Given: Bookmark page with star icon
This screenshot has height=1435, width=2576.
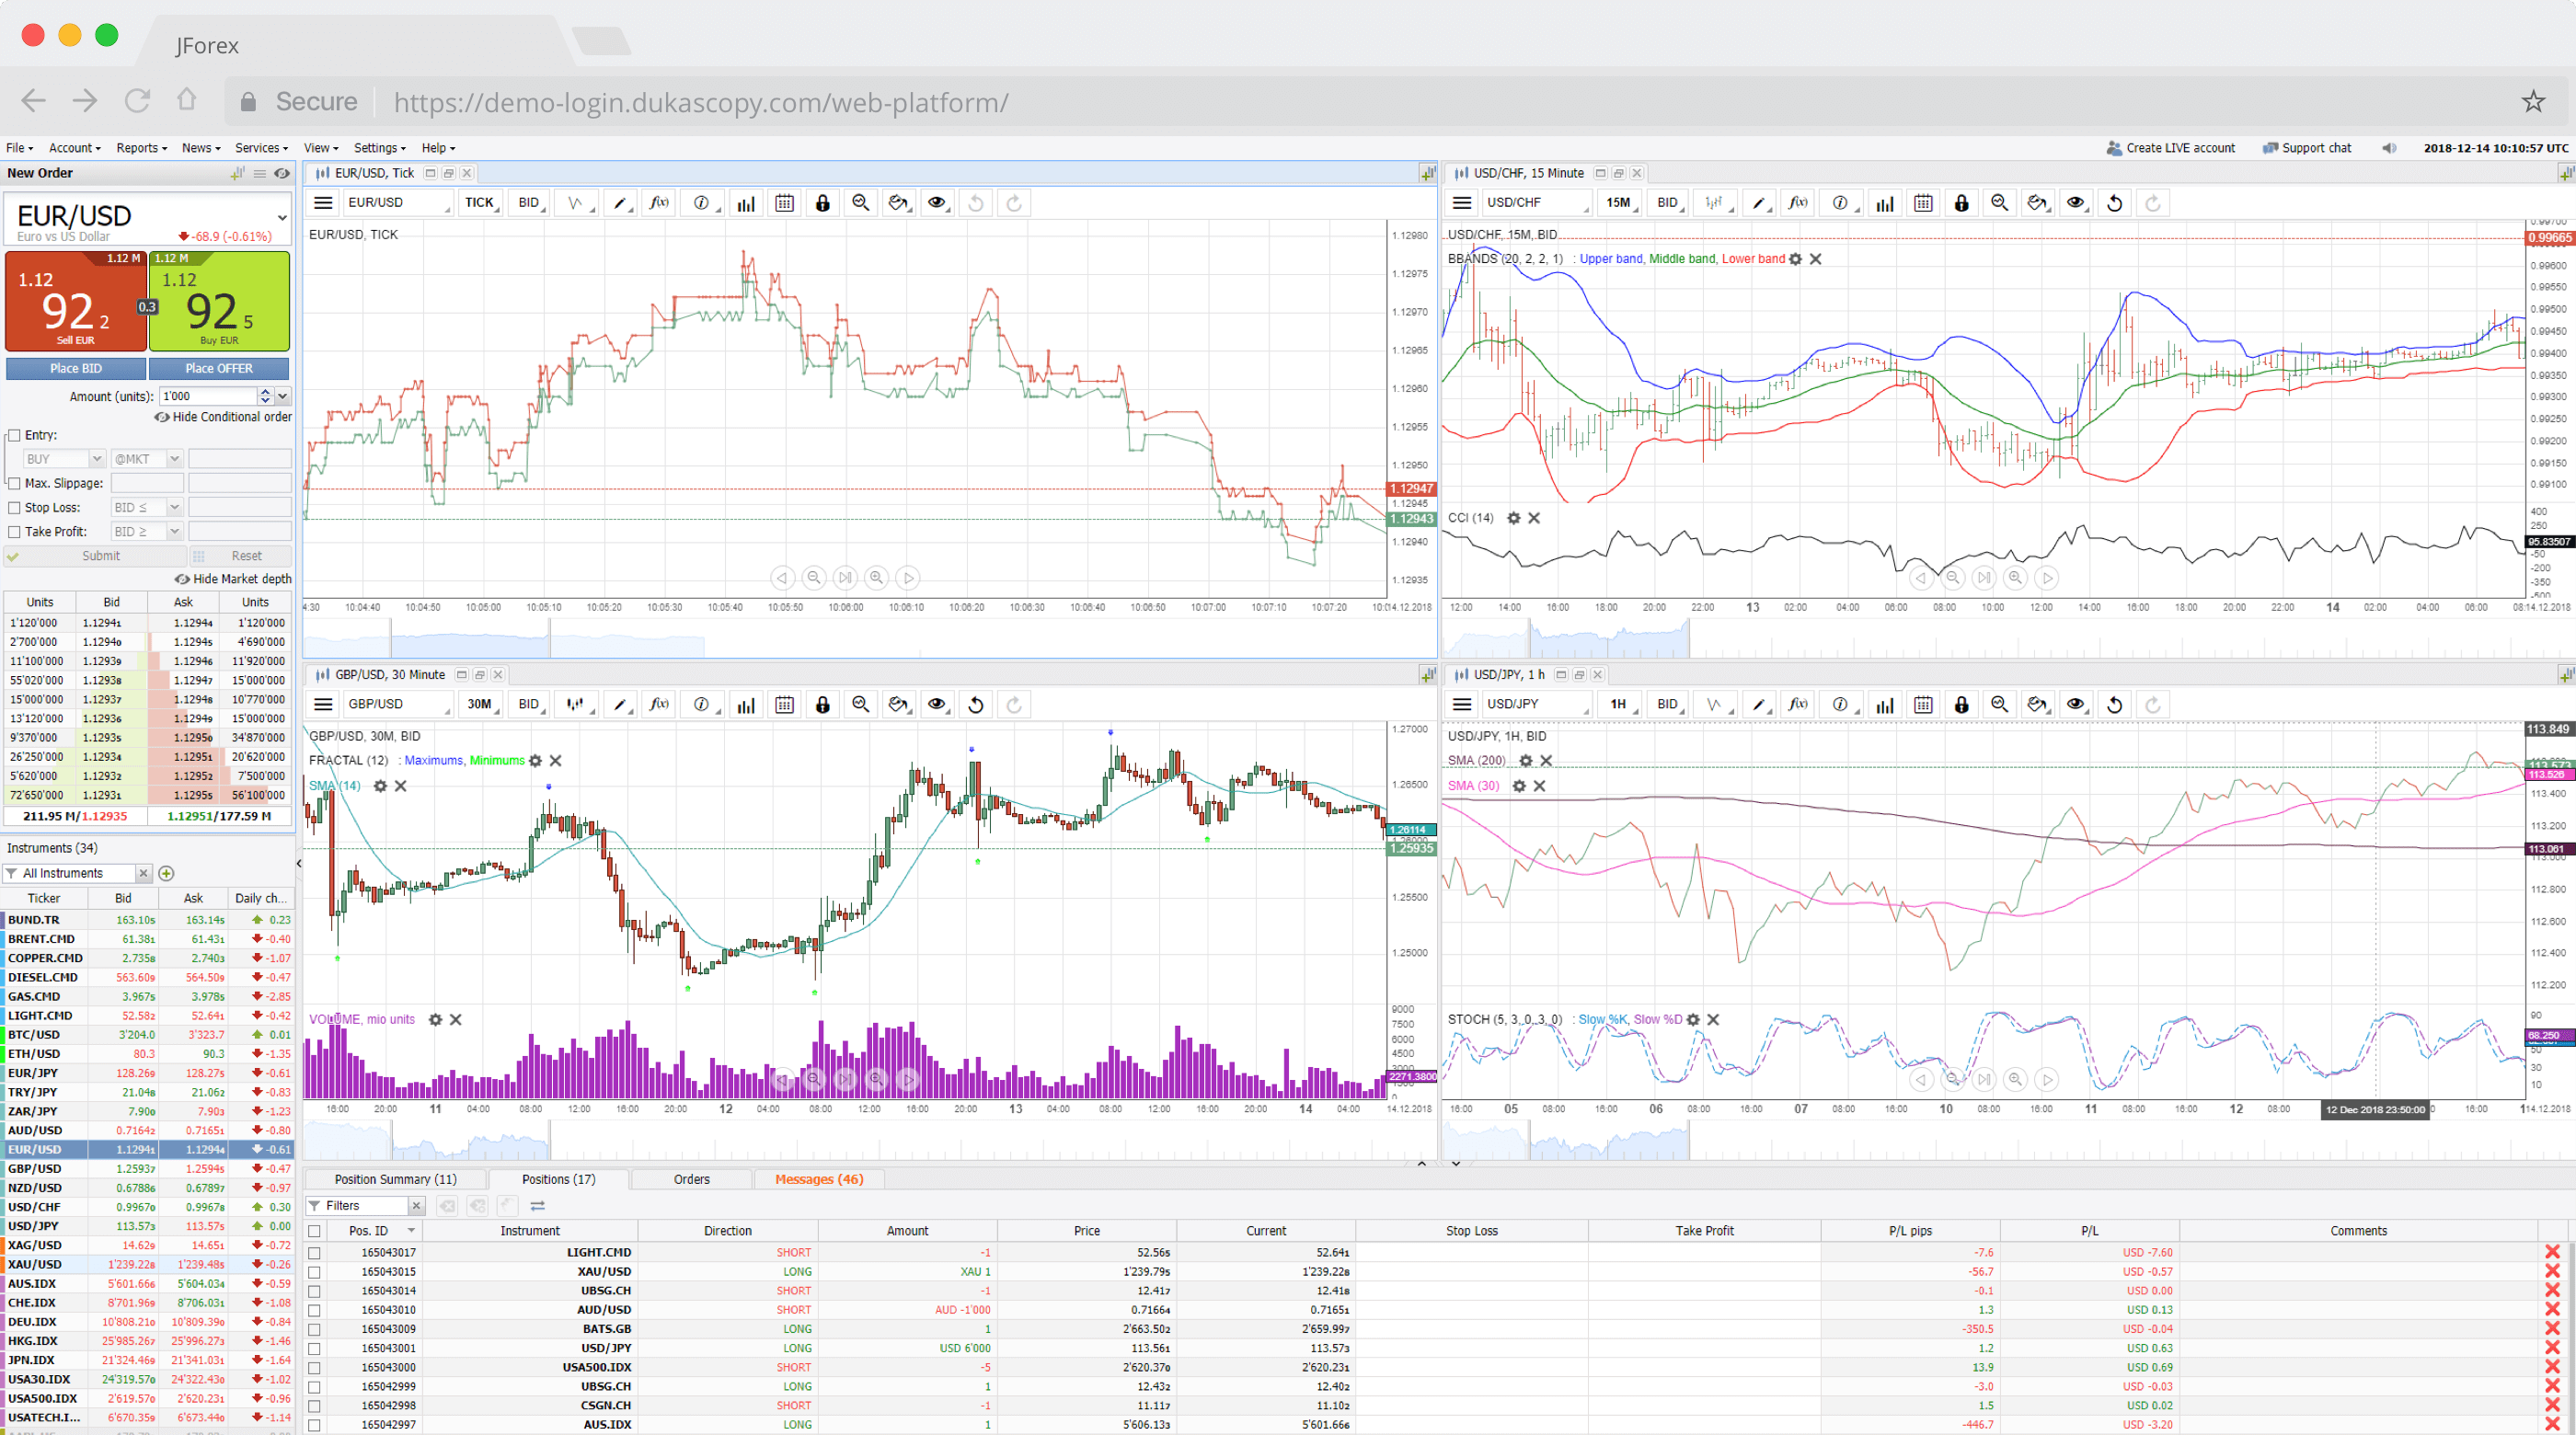Looking at the screenshot, I should point(2532,101).
